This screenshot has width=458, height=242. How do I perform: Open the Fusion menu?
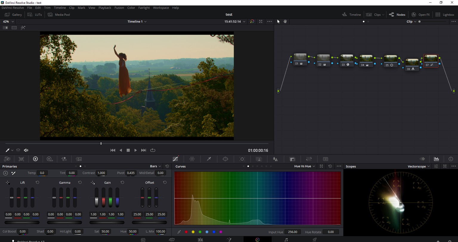(119, 8)
